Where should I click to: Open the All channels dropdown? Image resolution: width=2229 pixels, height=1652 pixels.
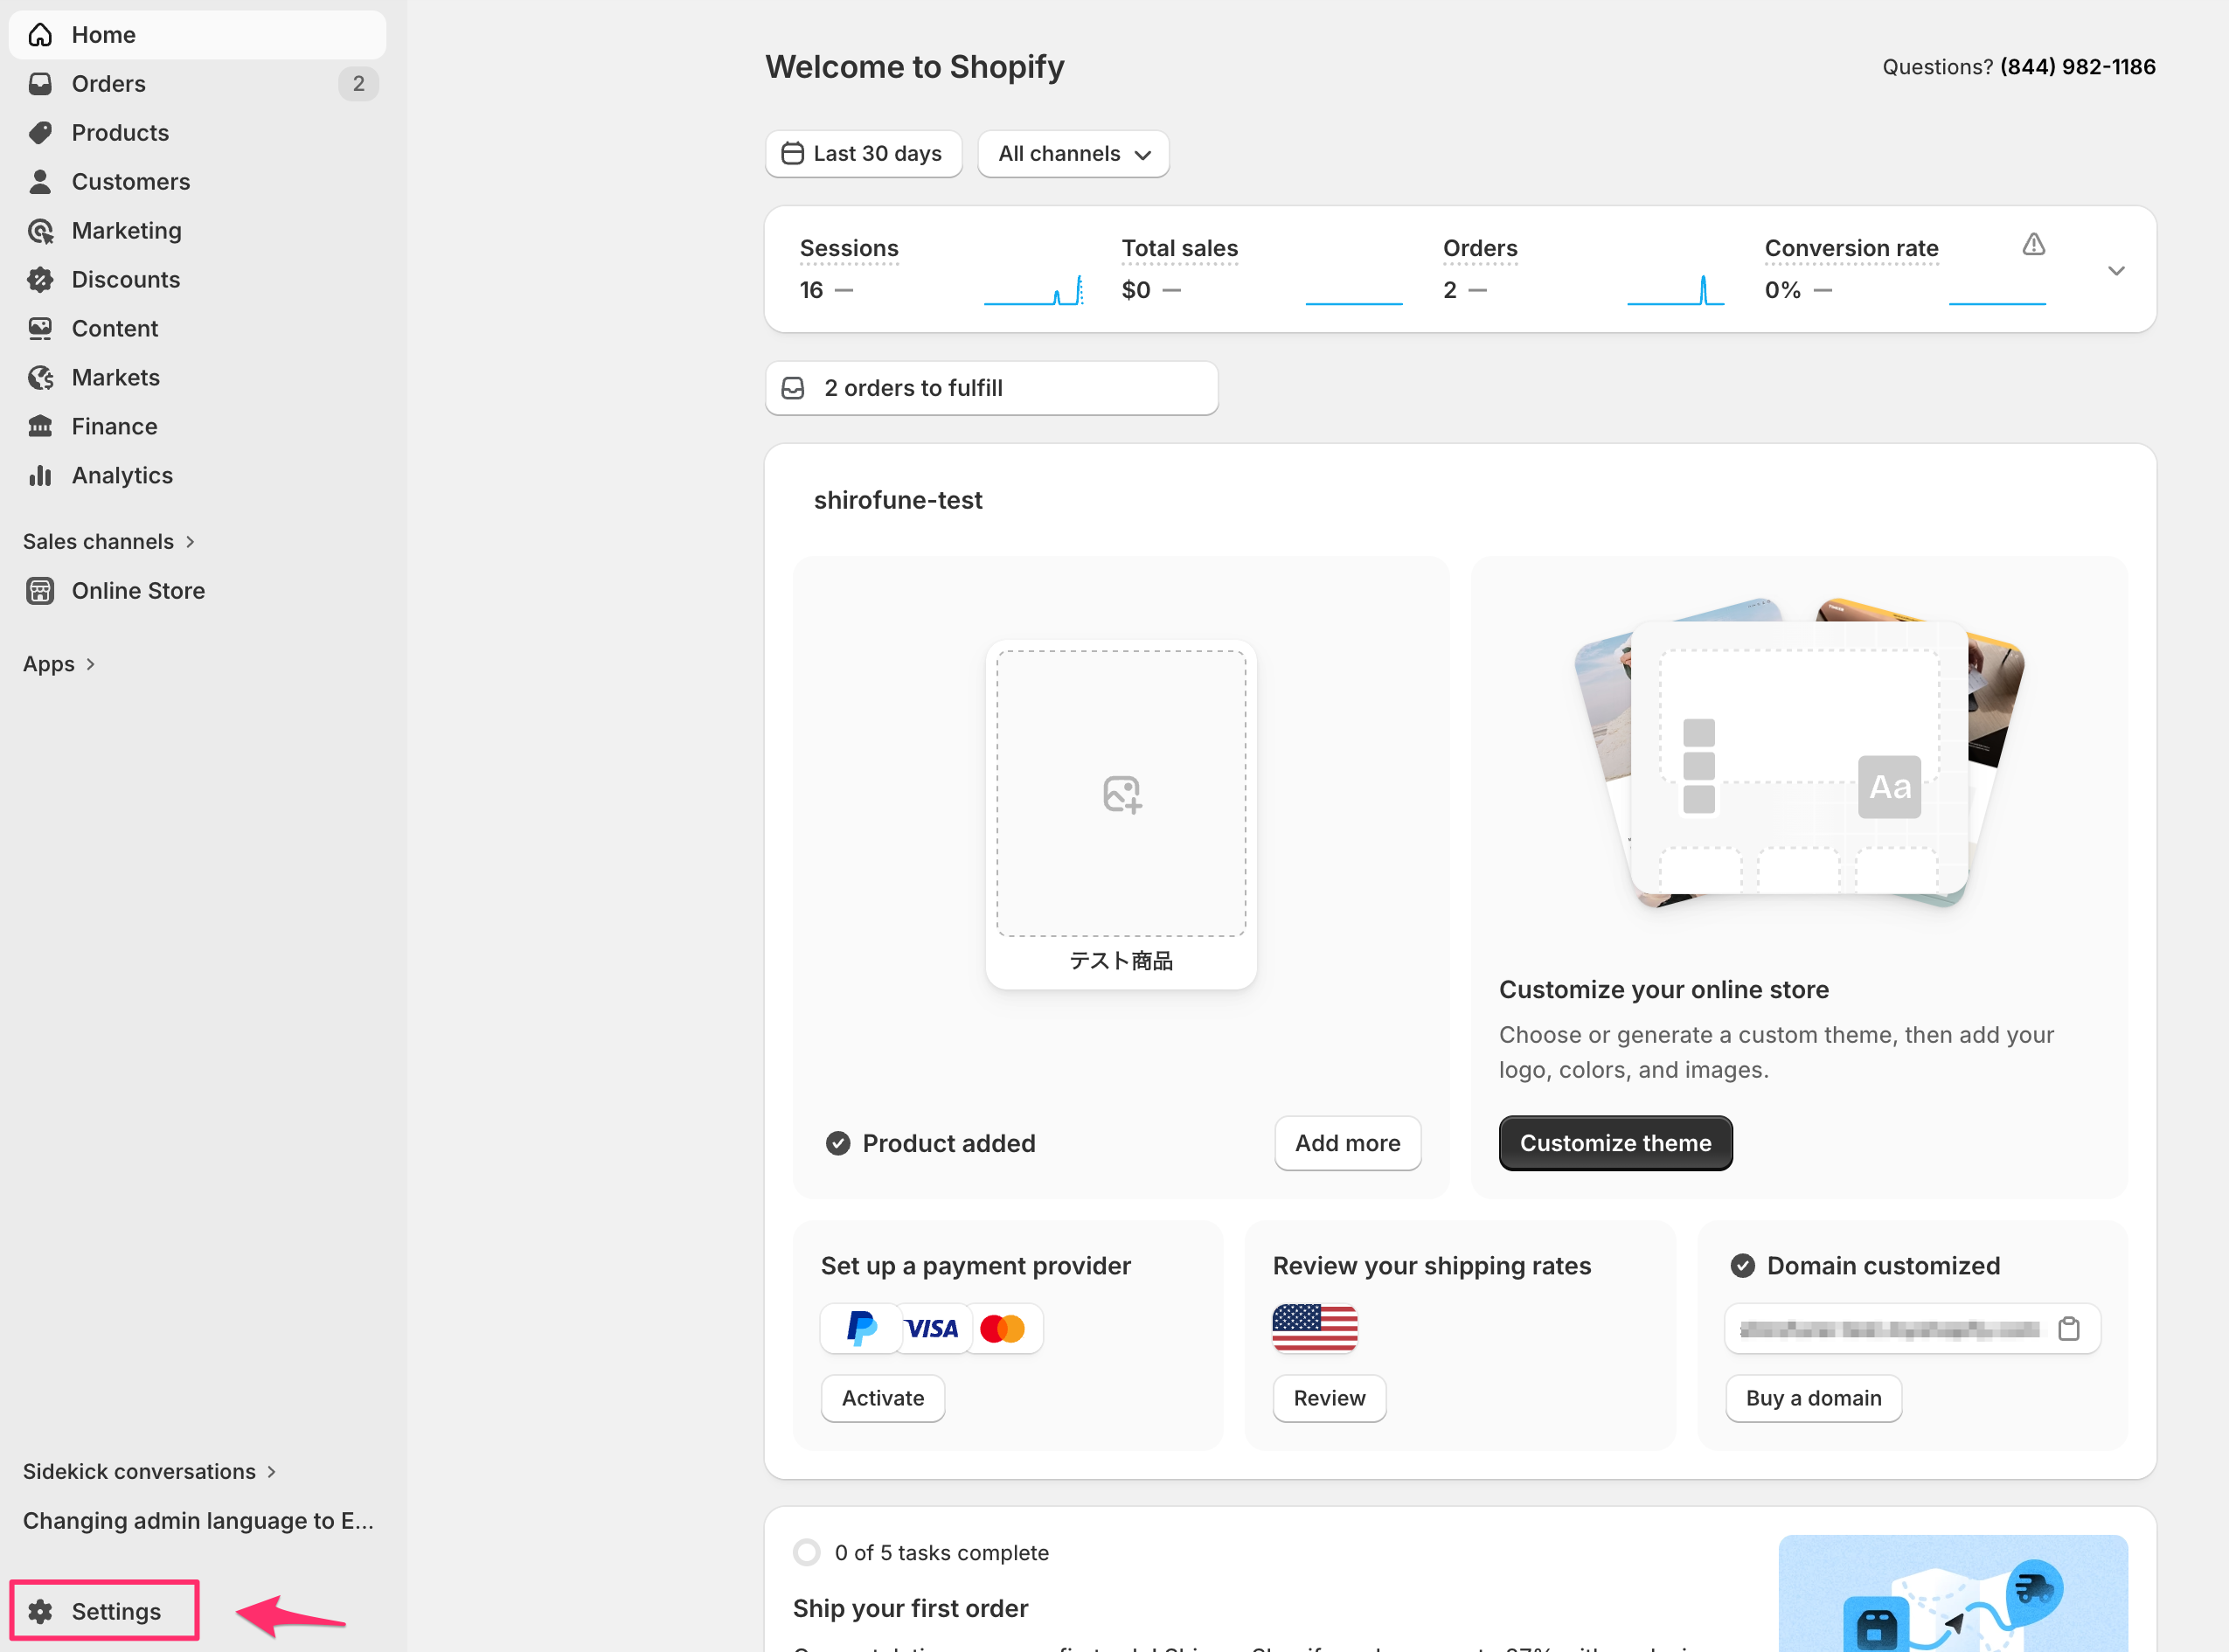tap(1073, 154)
